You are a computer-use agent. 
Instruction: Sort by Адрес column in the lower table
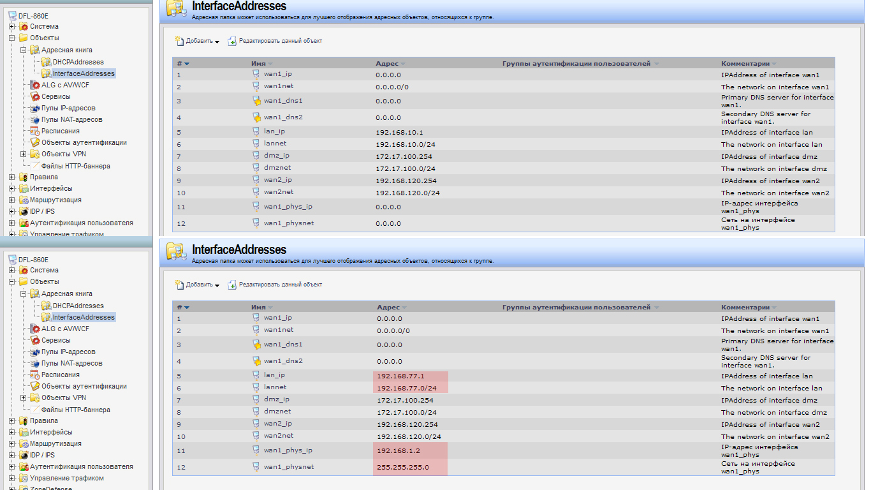pos(388,308)
